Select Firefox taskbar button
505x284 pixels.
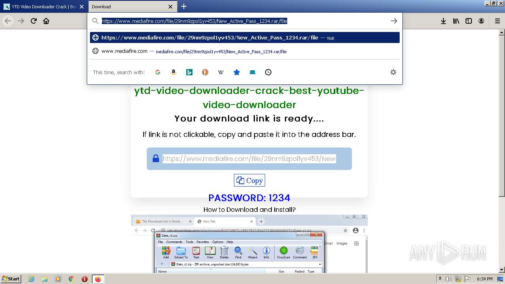98,279
